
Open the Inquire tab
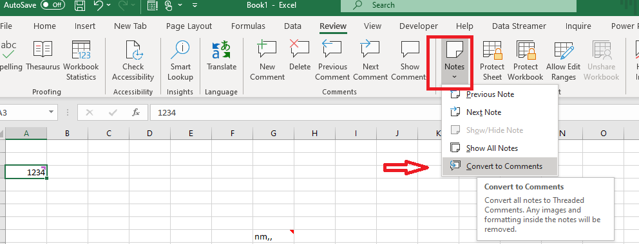[578, 26]
